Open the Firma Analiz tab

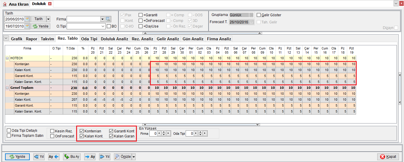pyautogui.click(x=219, y=39)
